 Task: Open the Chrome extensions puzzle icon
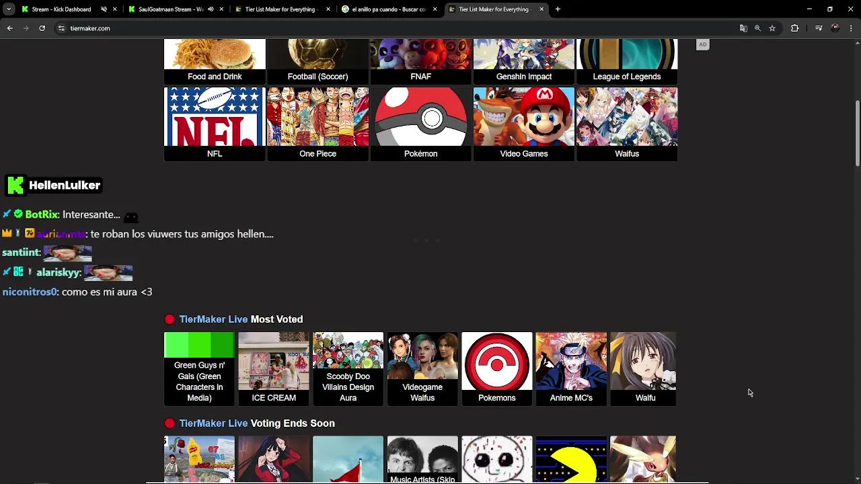tap(794, 28)
